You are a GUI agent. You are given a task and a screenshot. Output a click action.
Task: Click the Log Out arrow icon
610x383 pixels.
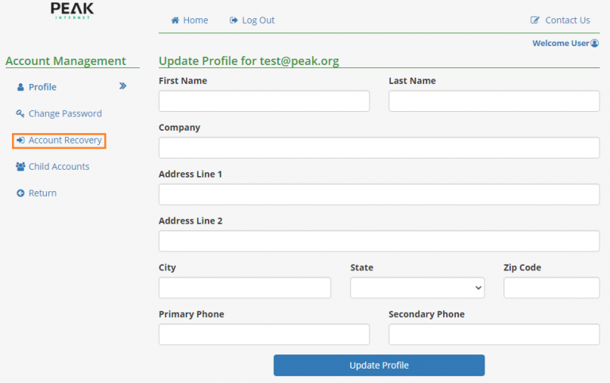234,21
